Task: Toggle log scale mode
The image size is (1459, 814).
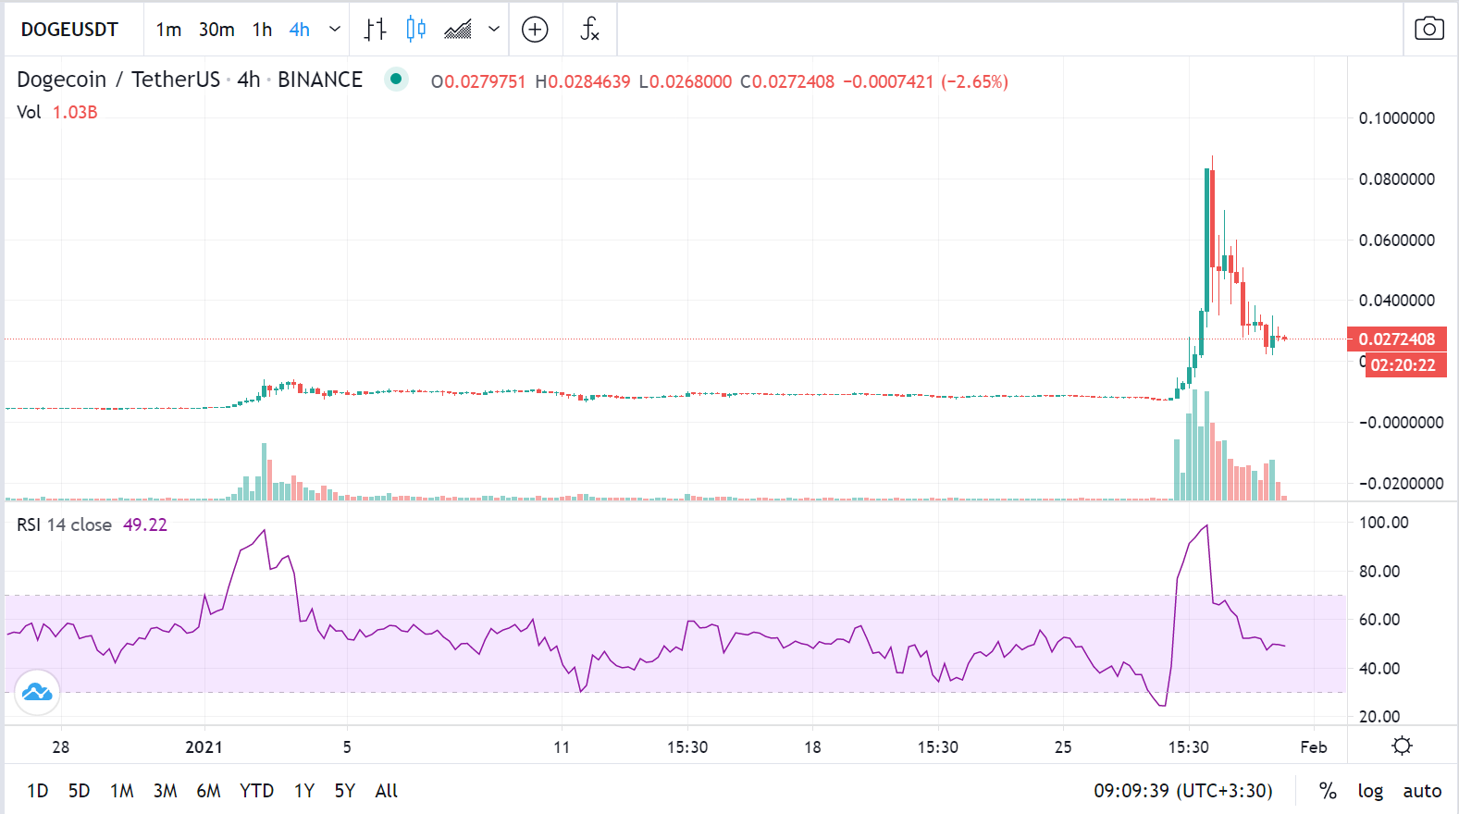Action: point(1370,791)
